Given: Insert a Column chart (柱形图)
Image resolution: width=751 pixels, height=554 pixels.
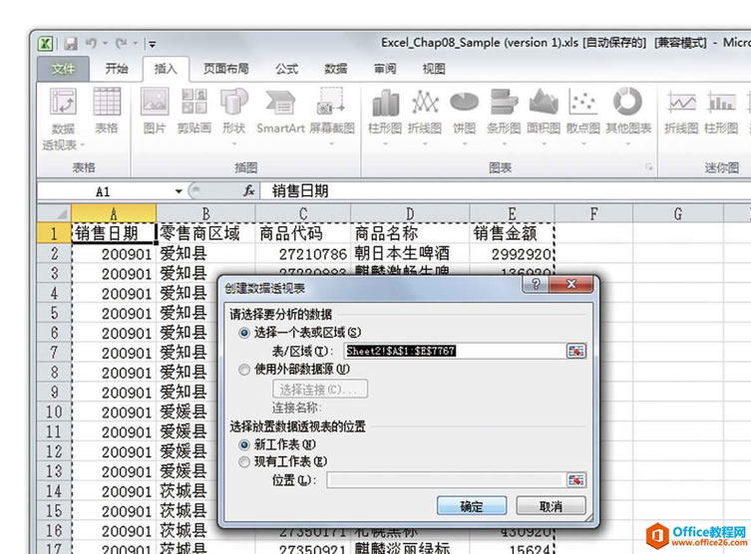Looking at the screenshot, I should tap(385, 103).
